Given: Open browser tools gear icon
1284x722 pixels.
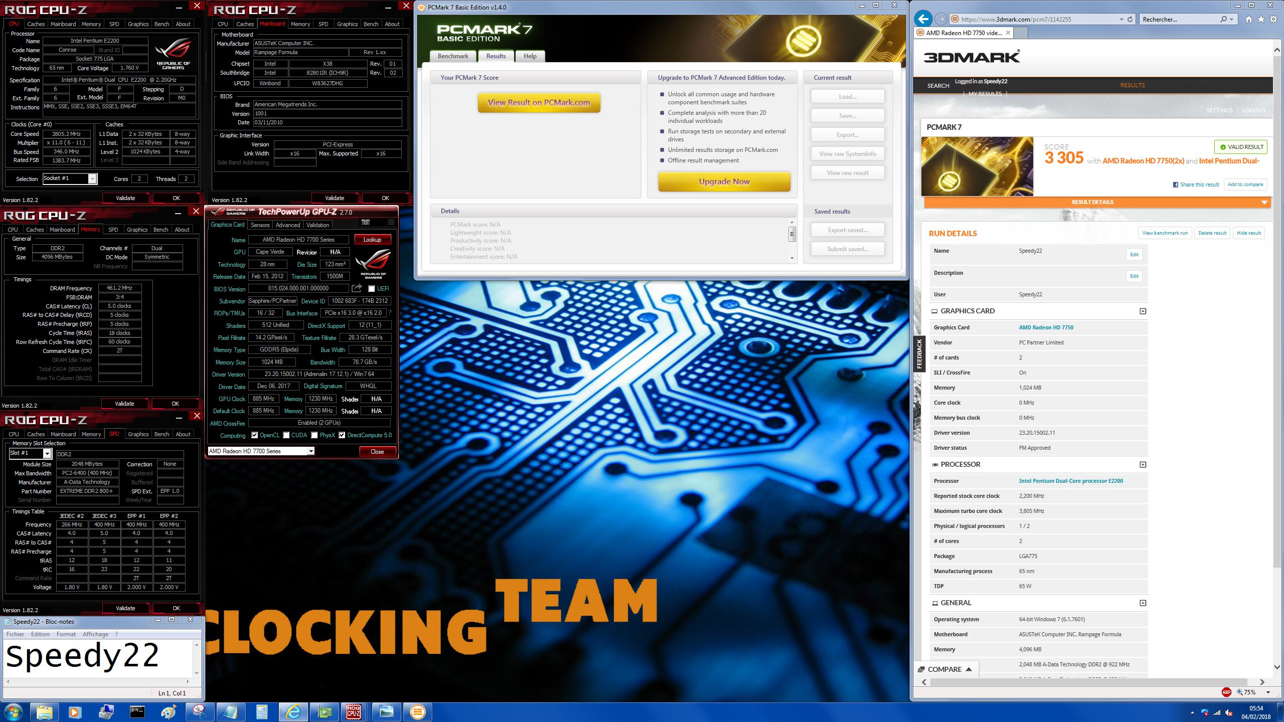Looking at the screenshot, I should coord(1273,20).
